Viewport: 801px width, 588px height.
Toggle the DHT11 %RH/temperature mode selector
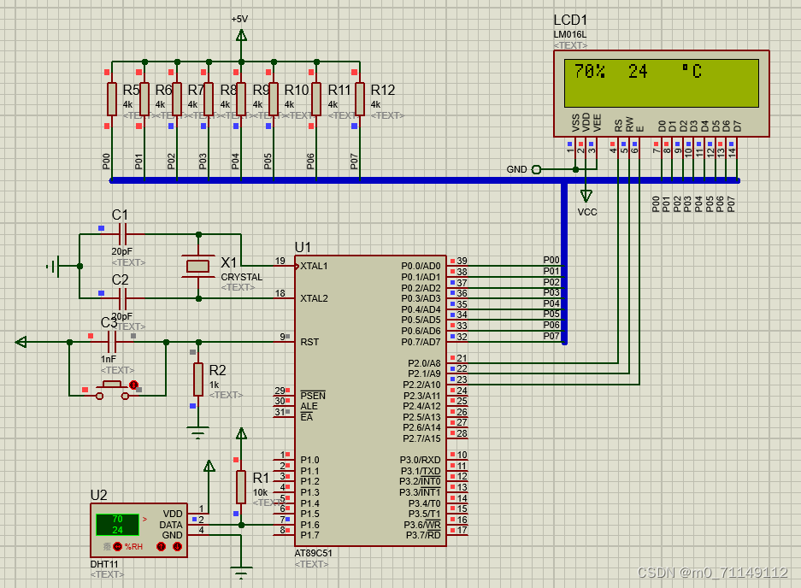click(x=117, y=547)
